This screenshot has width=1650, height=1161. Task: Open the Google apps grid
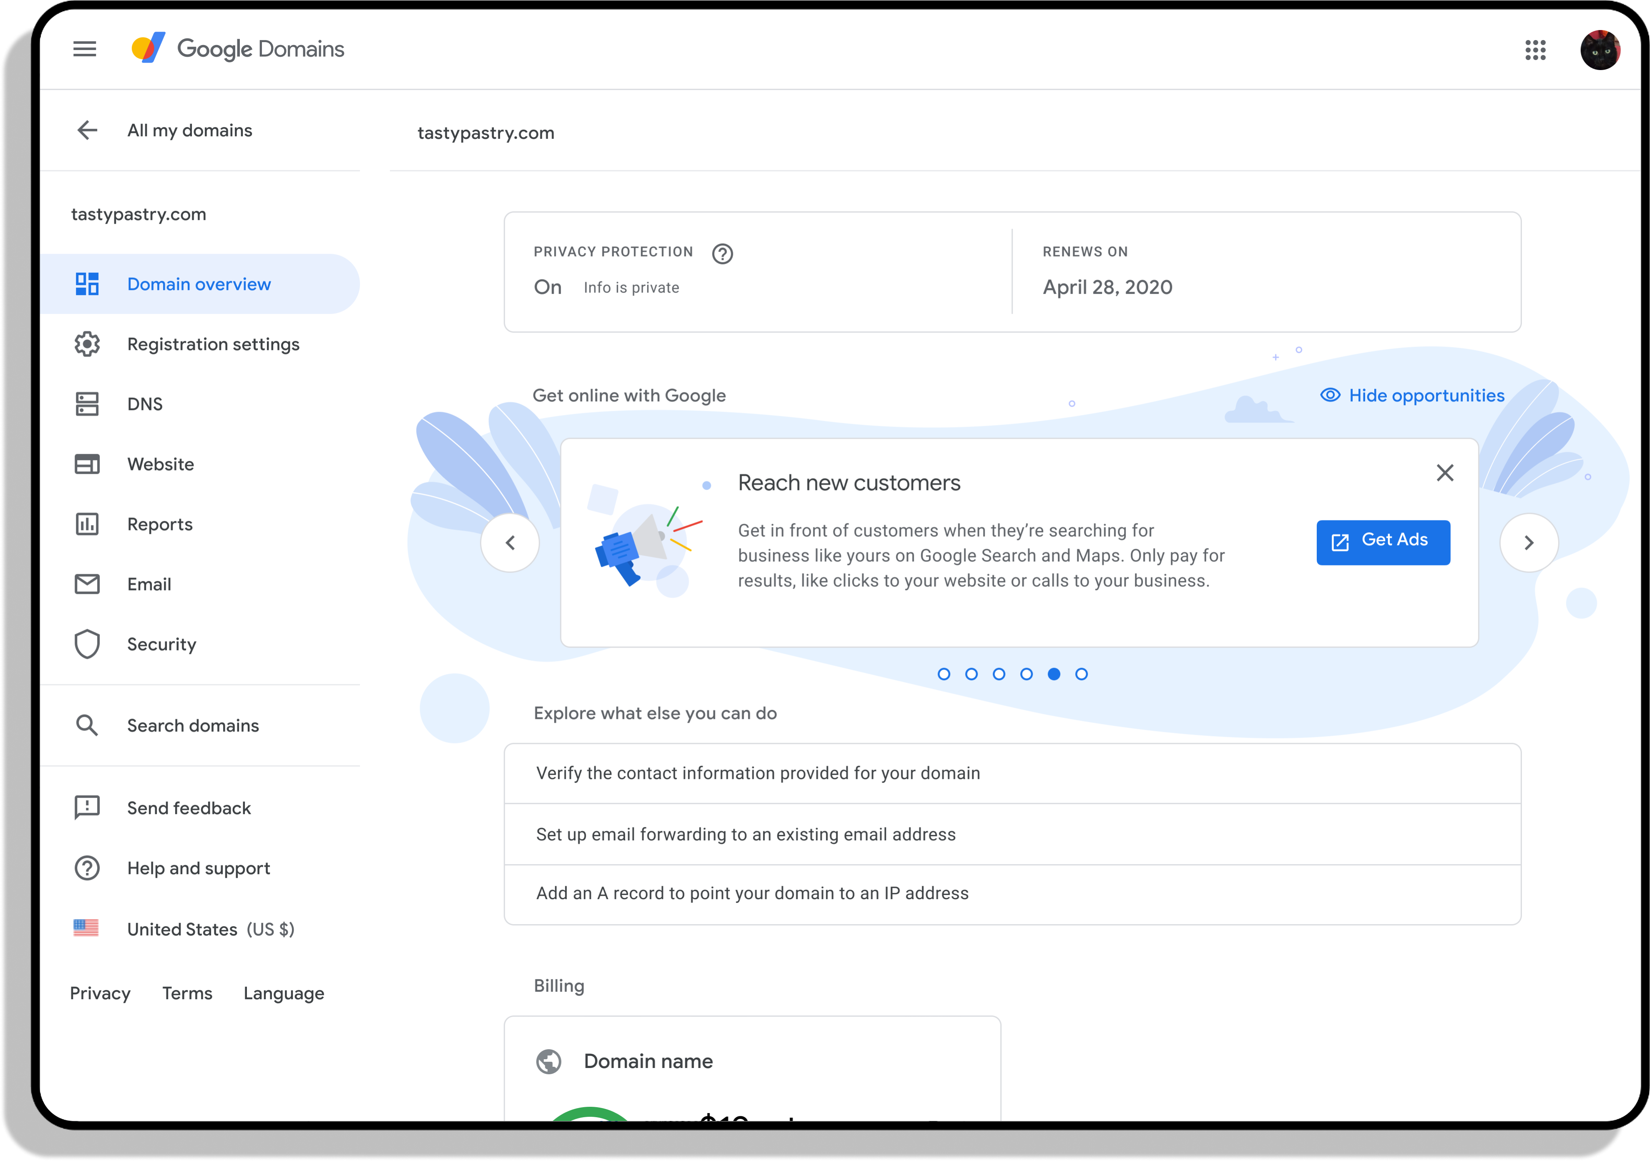[x=1535, y=50]
